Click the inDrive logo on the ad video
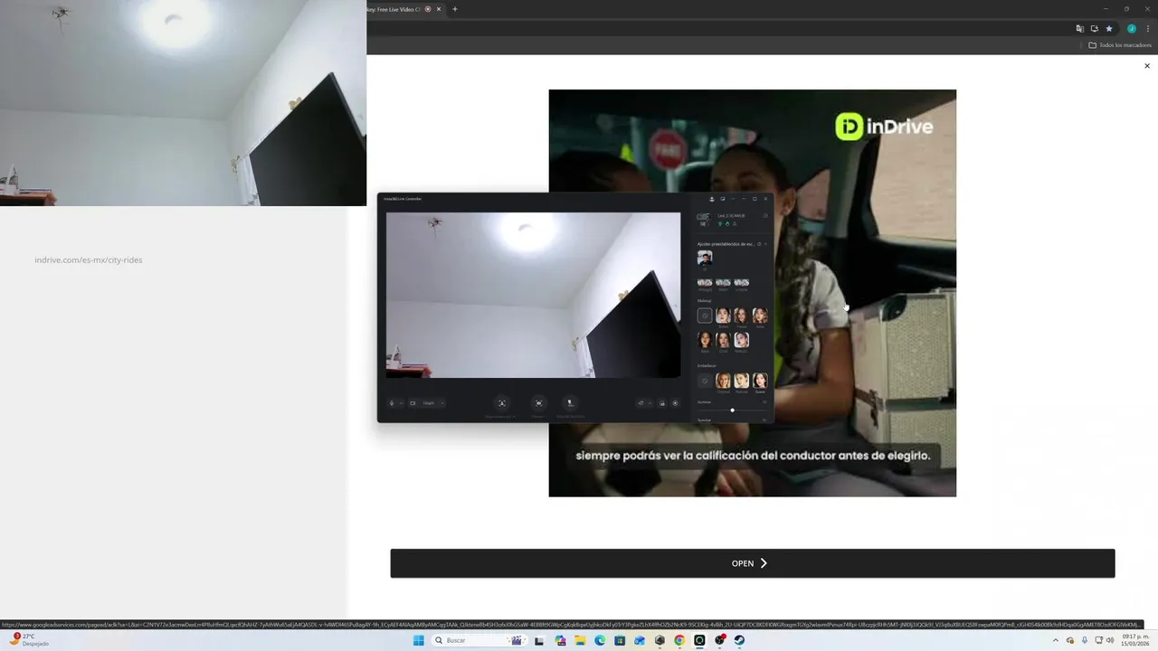 click(x=883, y=127)
